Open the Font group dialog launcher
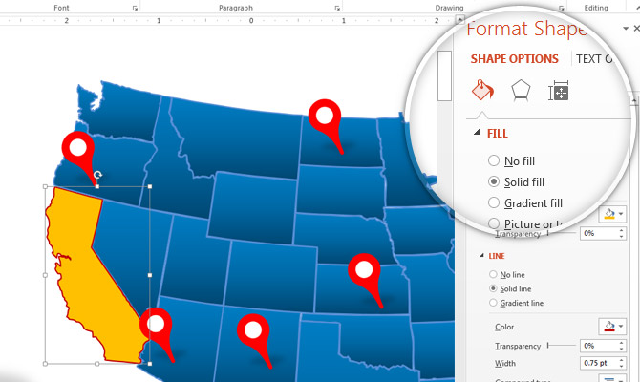This screenshot has height=382, width=640. (x=135, y=8)
